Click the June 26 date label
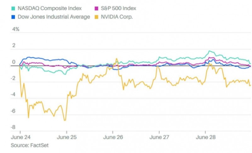The width and height of the screenshot is (252, 153). point(113,137)
